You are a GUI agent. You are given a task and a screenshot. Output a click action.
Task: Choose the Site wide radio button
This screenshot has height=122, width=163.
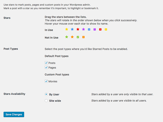pos(46,101)
